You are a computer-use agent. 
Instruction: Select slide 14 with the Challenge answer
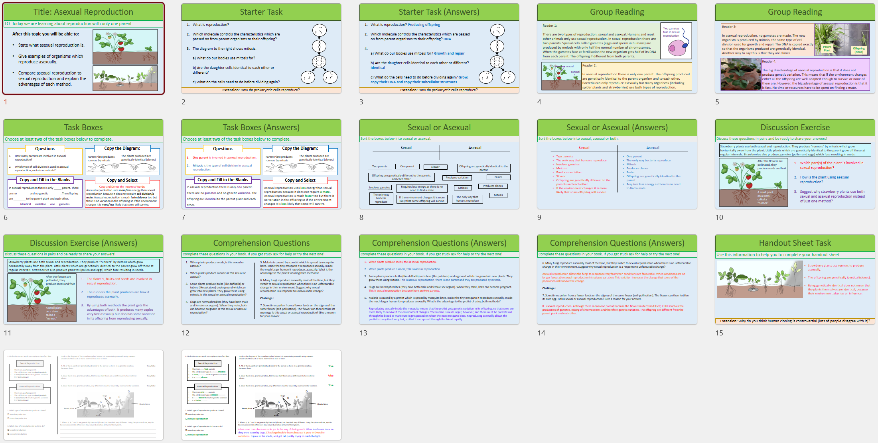[x=617, y=280]
